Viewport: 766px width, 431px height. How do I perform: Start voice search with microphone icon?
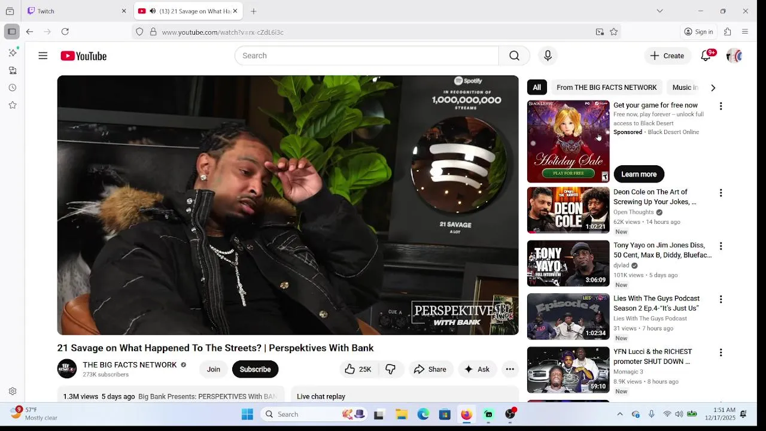pyautogui.click(x=548, y=56)
